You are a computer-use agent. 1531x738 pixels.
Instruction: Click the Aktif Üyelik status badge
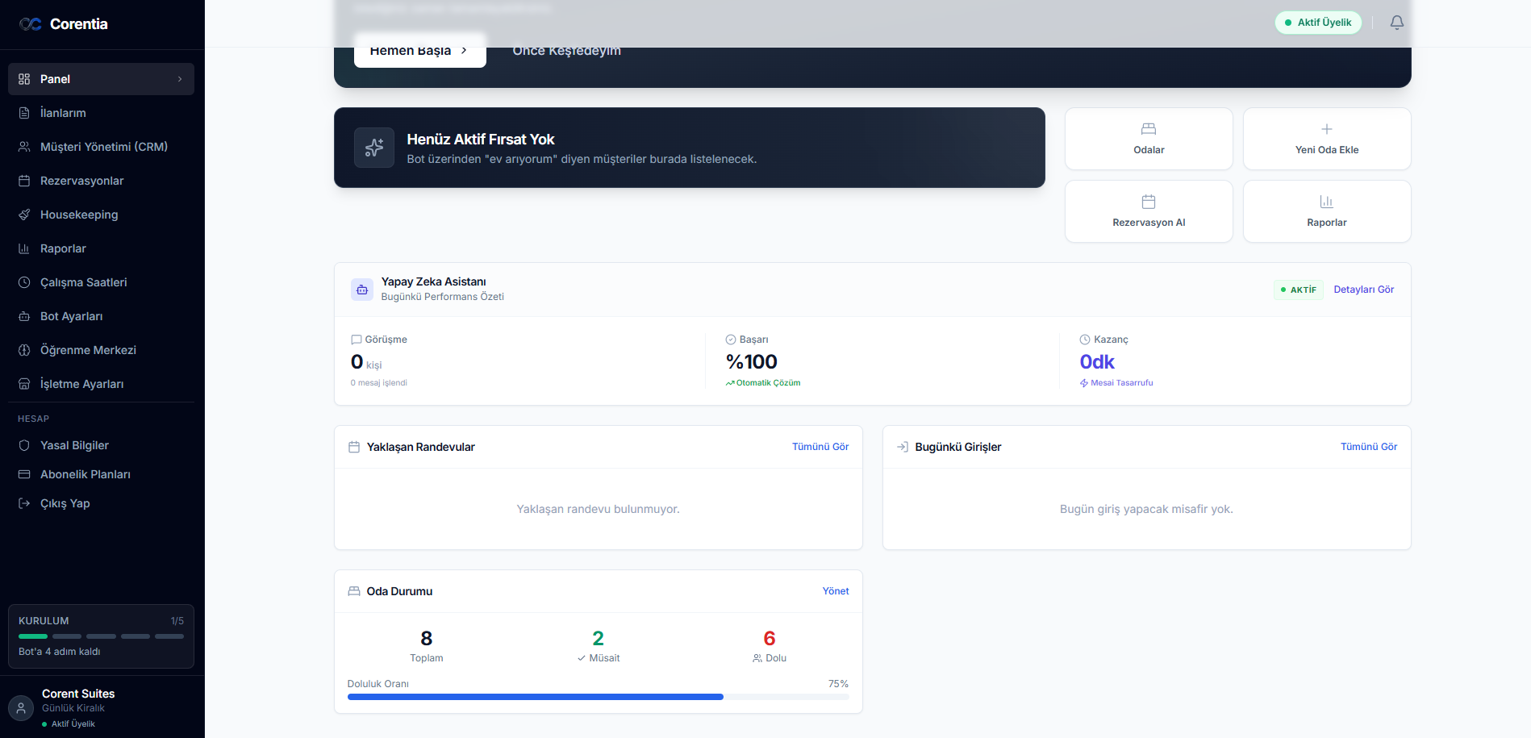pyautogui.click(x=1317, y=23)
